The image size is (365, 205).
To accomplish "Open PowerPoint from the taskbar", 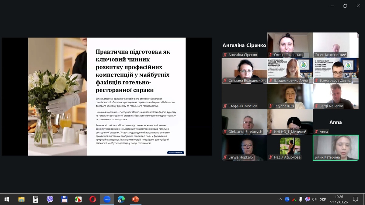I will (135, 199).
